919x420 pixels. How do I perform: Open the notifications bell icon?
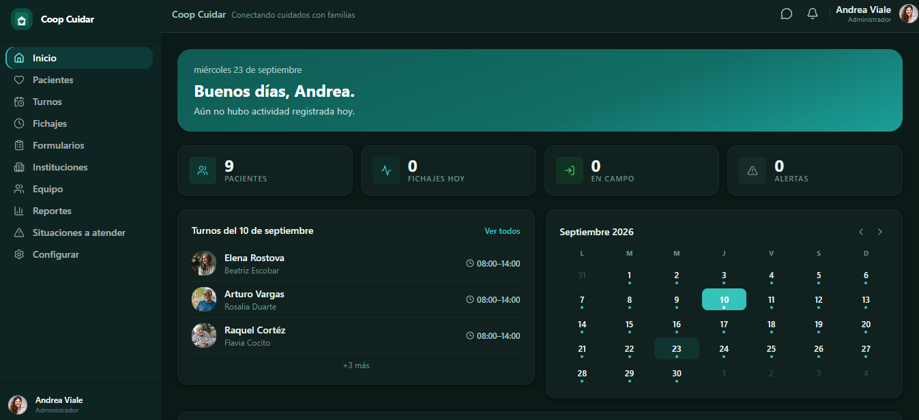pos(813,14)
